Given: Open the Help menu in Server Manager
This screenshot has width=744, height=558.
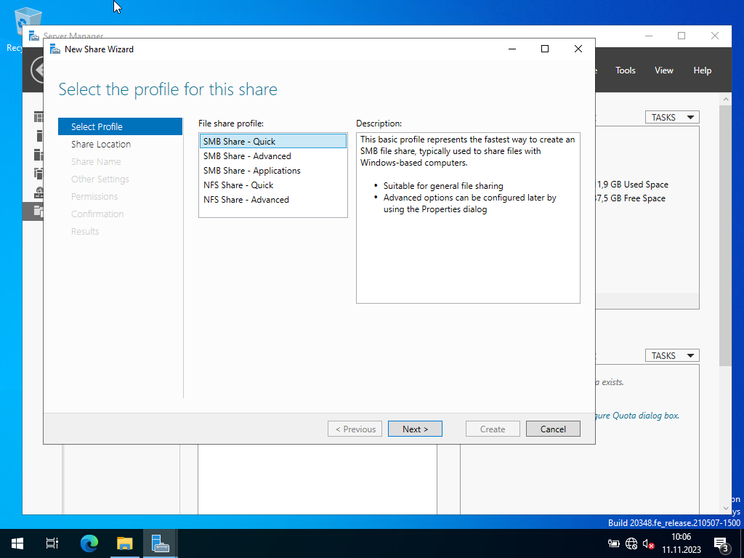Looking at the screenshot, I should click(x=702, y=70).
